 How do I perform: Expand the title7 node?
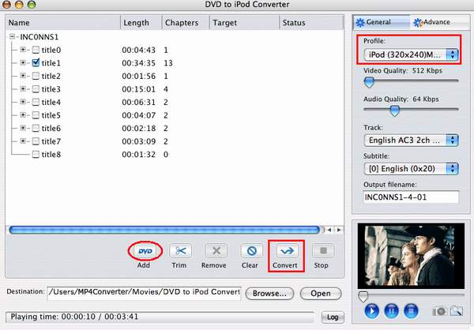point(23,141)
